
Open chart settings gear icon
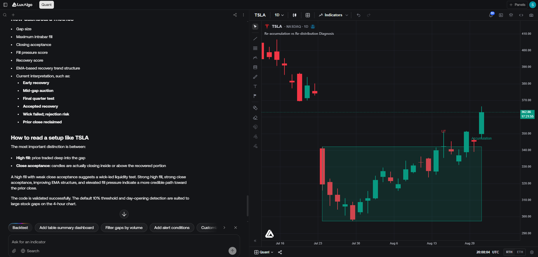532,252
